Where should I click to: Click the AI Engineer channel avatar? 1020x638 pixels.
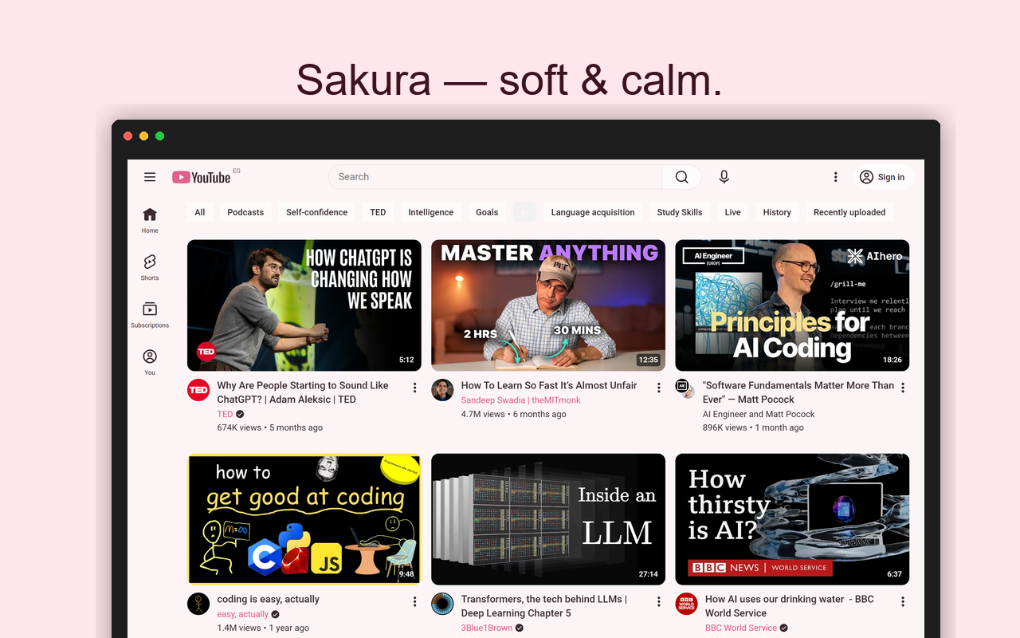coord(686,388)
